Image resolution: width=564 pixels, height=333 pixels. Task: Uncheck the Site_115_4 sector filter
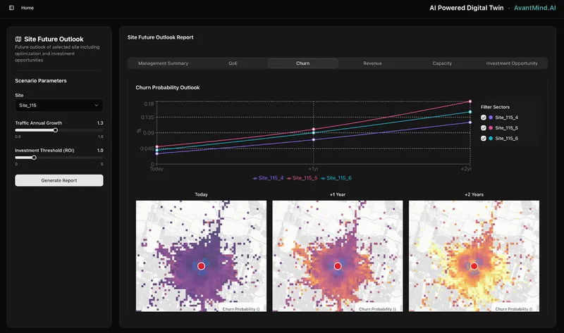(484, 118)
